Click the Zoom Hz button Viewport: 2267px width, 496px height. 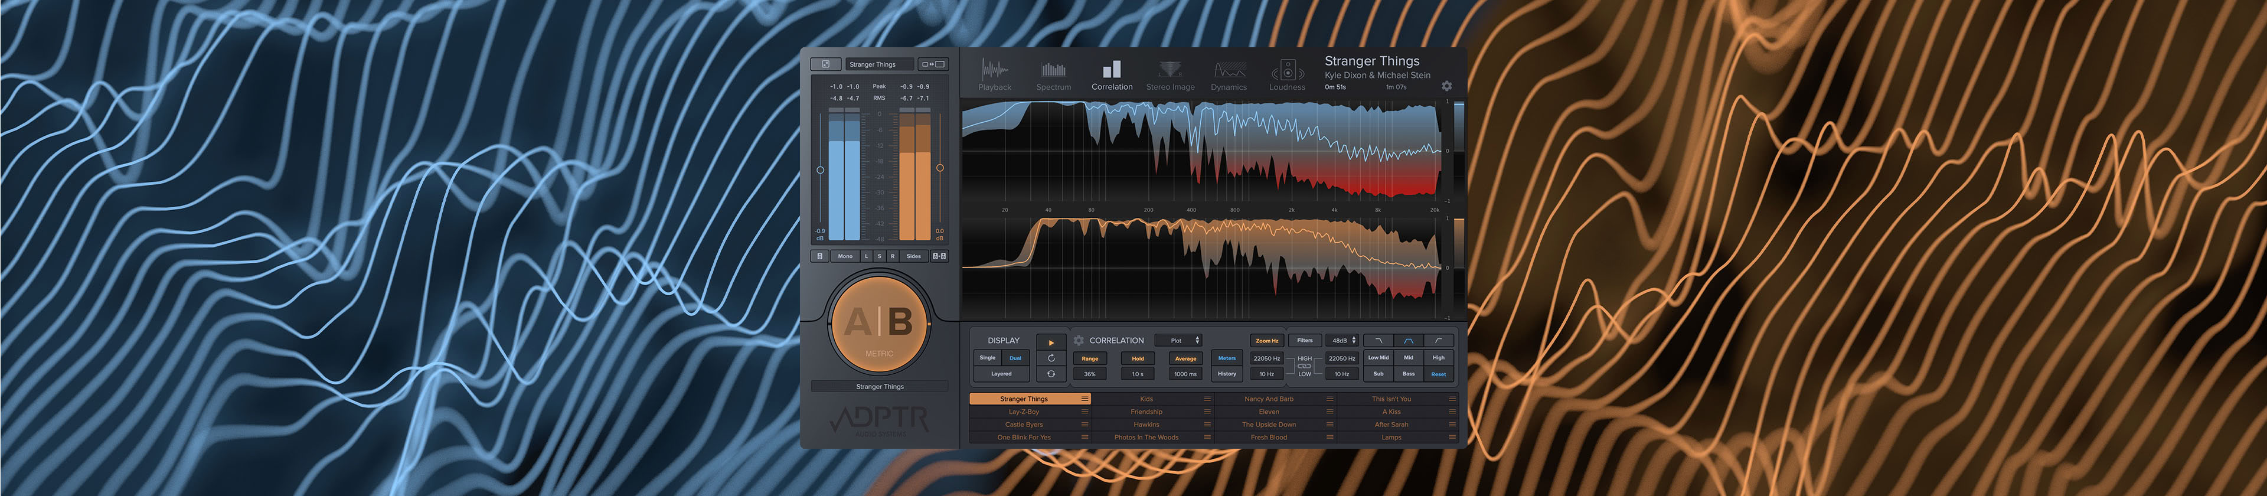click(x=1266, y=340)
